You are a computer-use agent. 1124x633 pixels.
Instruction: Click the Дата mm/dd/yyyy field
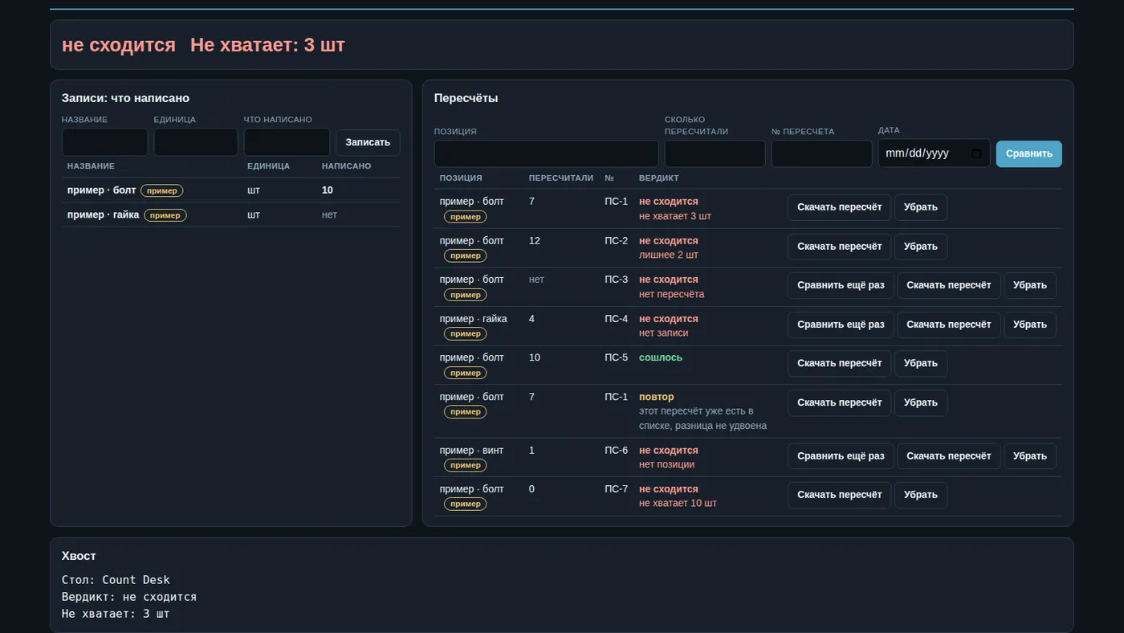(x=934, y=153)
